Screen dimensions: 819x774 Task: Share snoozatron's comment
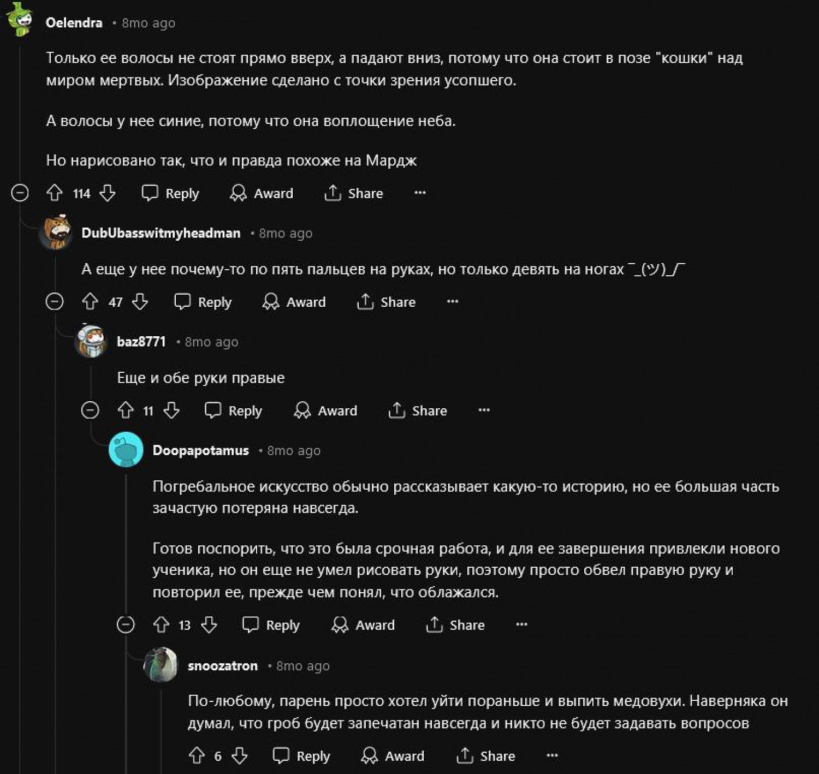point(486,756)
